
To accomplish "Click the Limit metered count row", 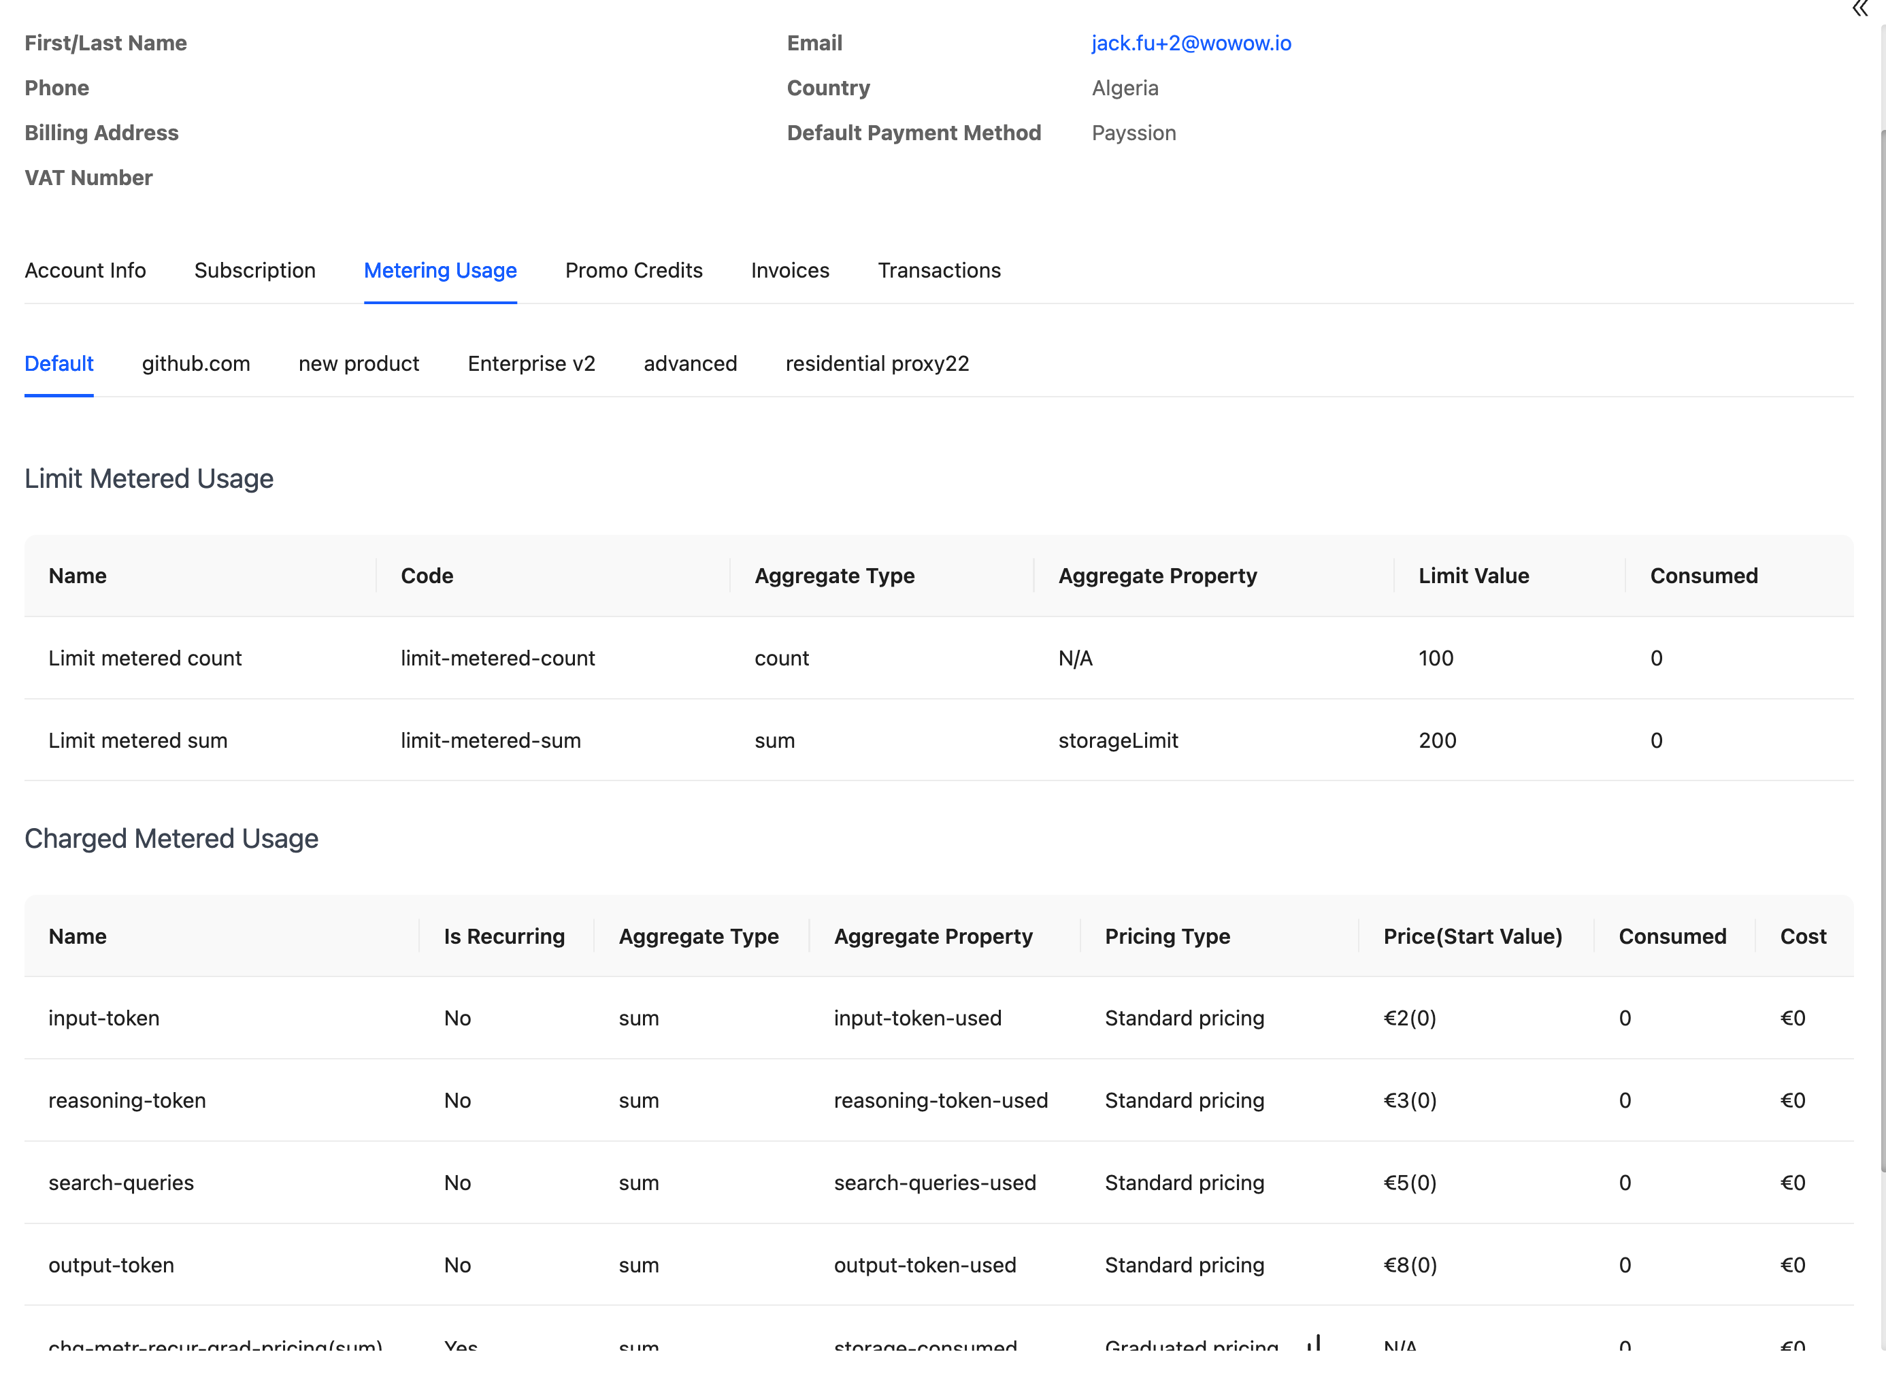I will pyautogui.click(x=145, y=658).
